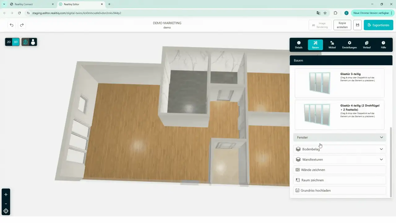396x223 pixels.
Task: Open the Bauen tab
Action: (x=315, y=45)
